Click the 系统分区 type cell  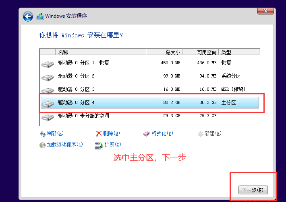pyautogui.click(x=231, y=76)
